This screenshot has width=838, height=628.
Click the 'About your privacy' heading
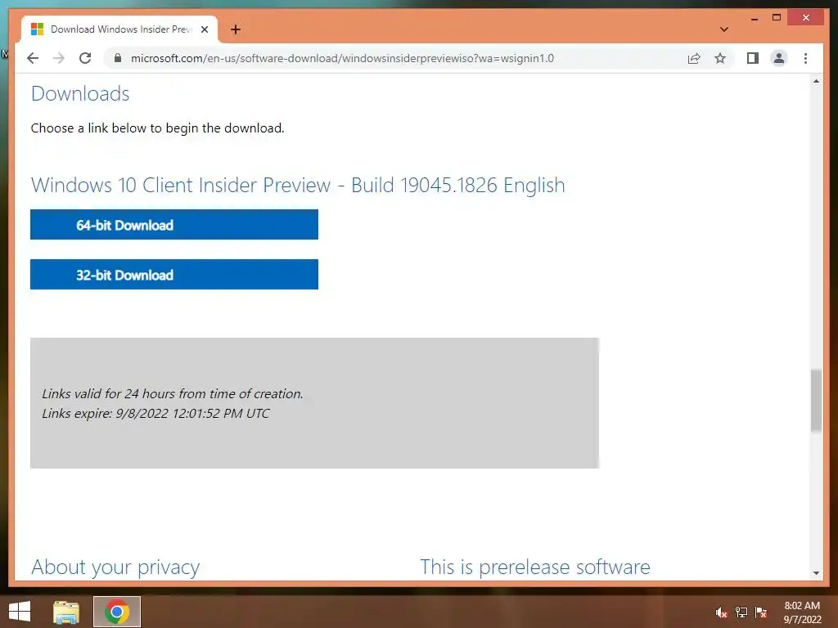(115, 567)
